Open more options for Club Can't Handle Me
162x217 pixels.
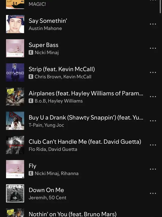(153, 145)
